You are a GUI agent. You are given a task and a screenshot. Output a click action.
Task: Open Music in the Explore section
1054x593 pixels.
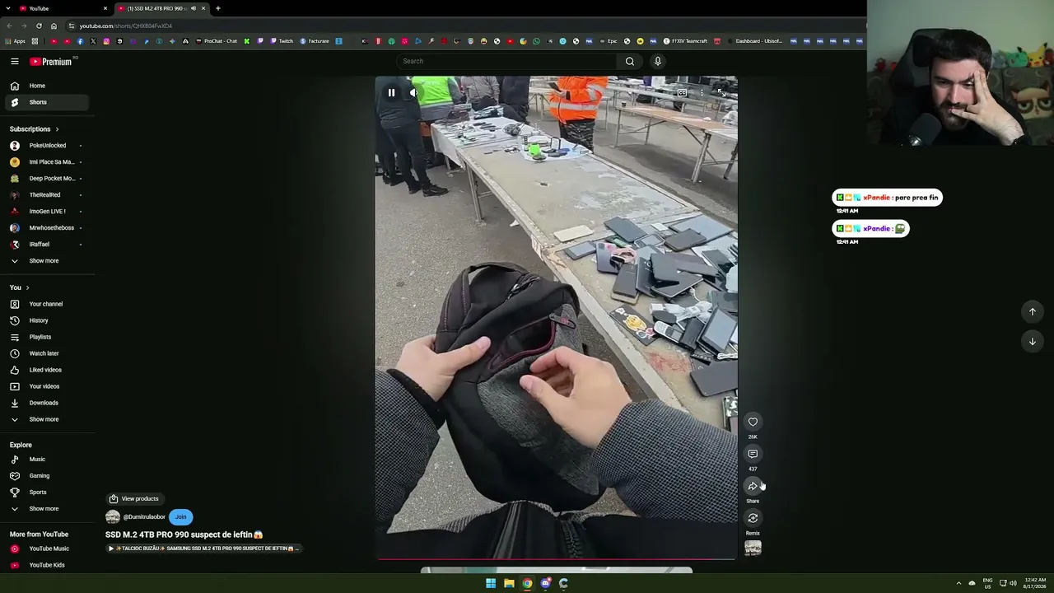(47, 460)
